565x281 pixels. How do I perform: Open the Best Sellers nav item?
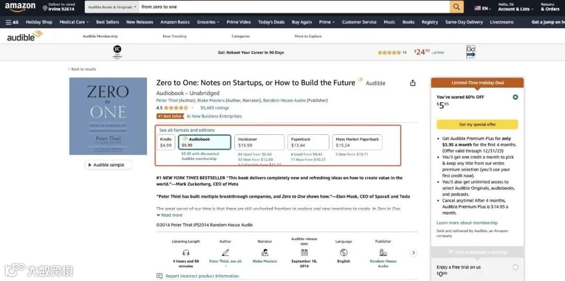click(107, 22)
